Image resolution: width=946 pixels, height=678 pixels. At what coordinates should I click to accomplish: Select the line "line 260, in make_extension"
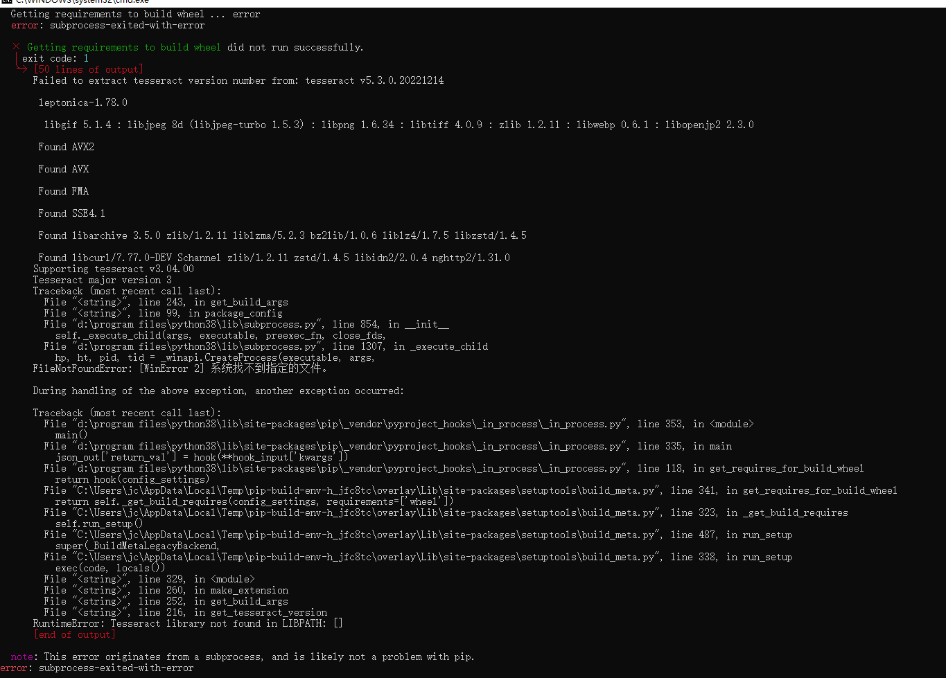pyautogui.click(x=166, y=590)
